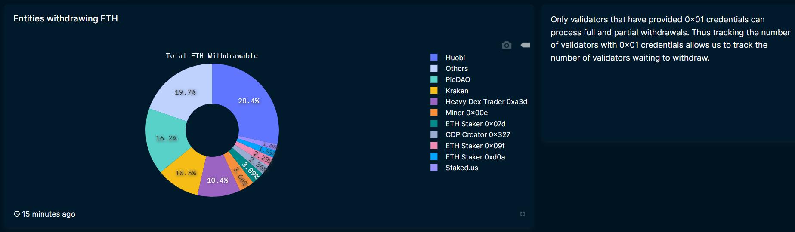
Task: Click the blue Huobi legend square
Action: coord(434,58)
